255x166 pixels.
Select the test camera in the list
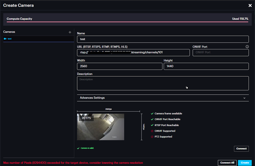10,39
